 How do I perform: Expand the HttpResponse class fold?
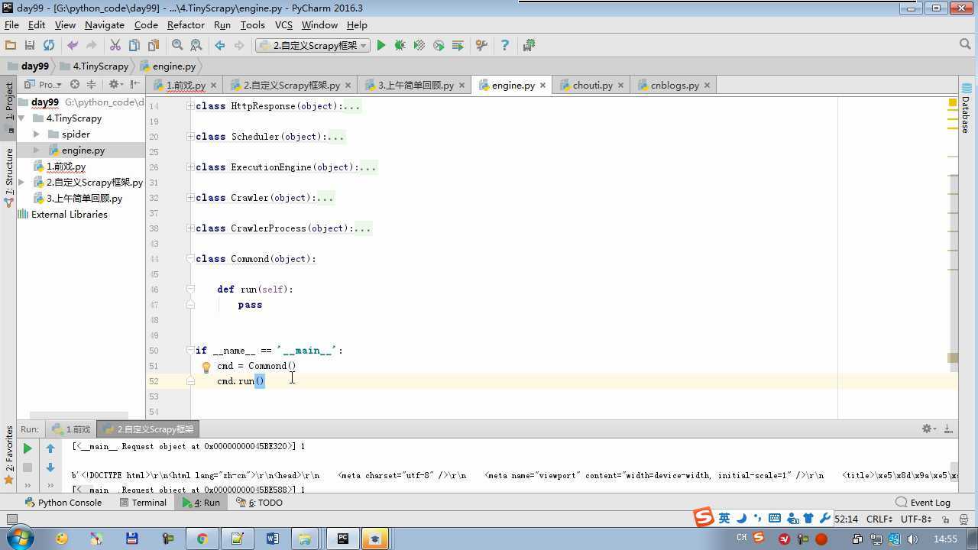[x=190, y=106]
